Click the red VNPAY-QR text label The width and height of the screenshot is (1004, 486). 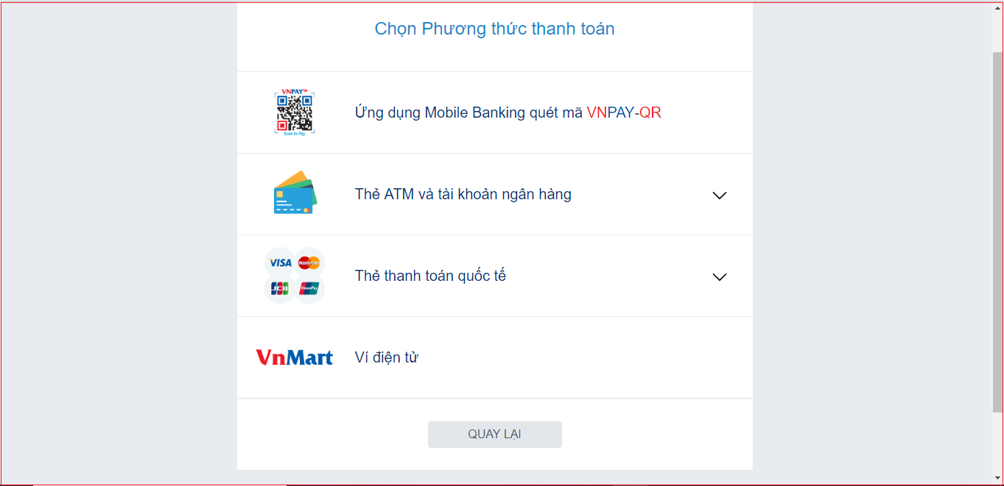(624, 112)
